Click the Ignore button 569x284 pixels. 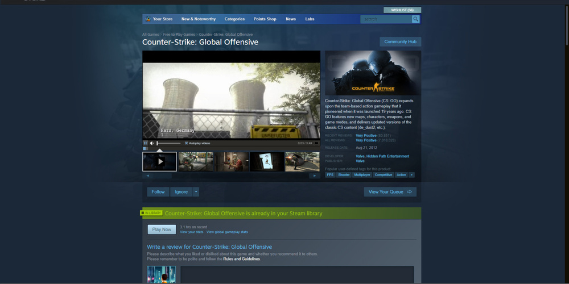(182, 192)
